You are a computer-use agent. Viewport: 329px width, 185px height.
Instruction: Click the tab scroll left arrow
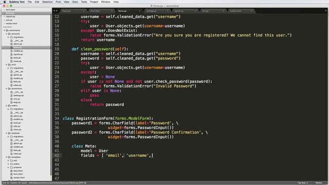(54, 11)
